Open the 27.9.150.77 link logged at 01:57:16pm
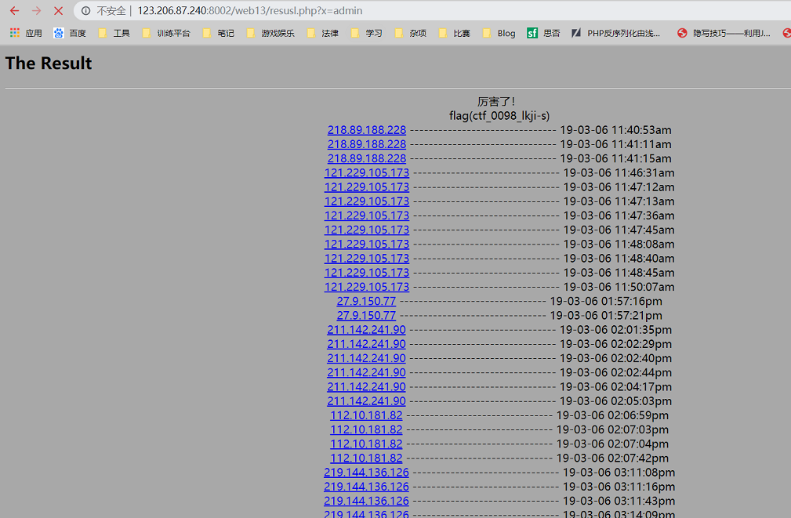 click(x=366, y=301)
